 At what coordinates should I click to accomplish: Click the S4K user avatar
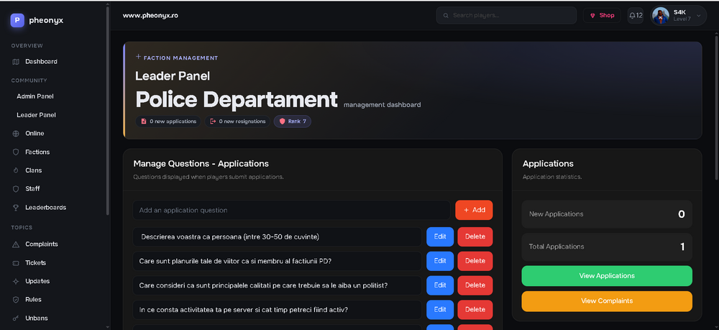coord(660,16)
